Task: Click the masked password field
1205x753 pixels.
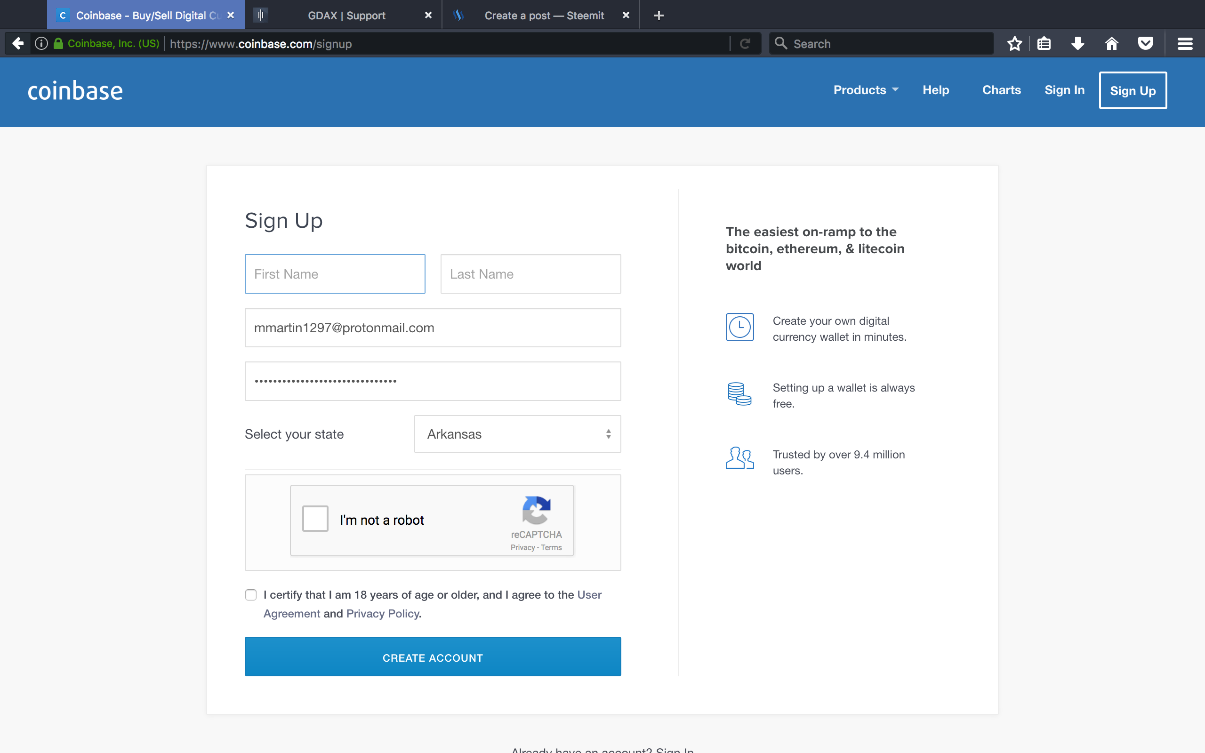Action: pos(433,381)
